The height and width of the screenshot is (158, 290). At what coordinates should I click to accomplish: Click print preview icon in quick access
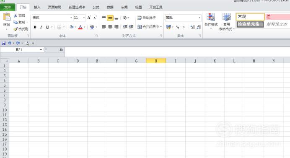pyautogui.click(x=27, y=43)
